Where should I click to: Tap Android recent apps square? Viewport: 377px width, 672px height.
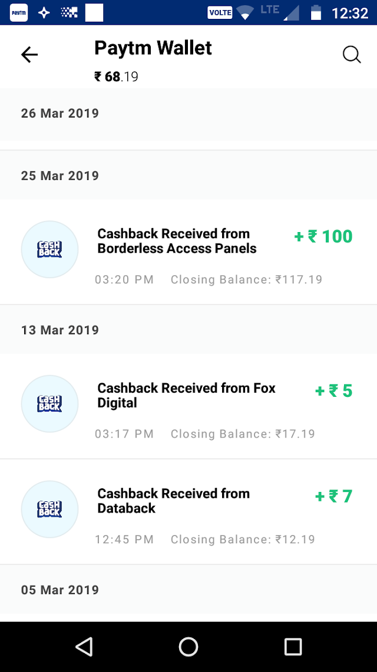pyautogui.click(x=293, y=646)
